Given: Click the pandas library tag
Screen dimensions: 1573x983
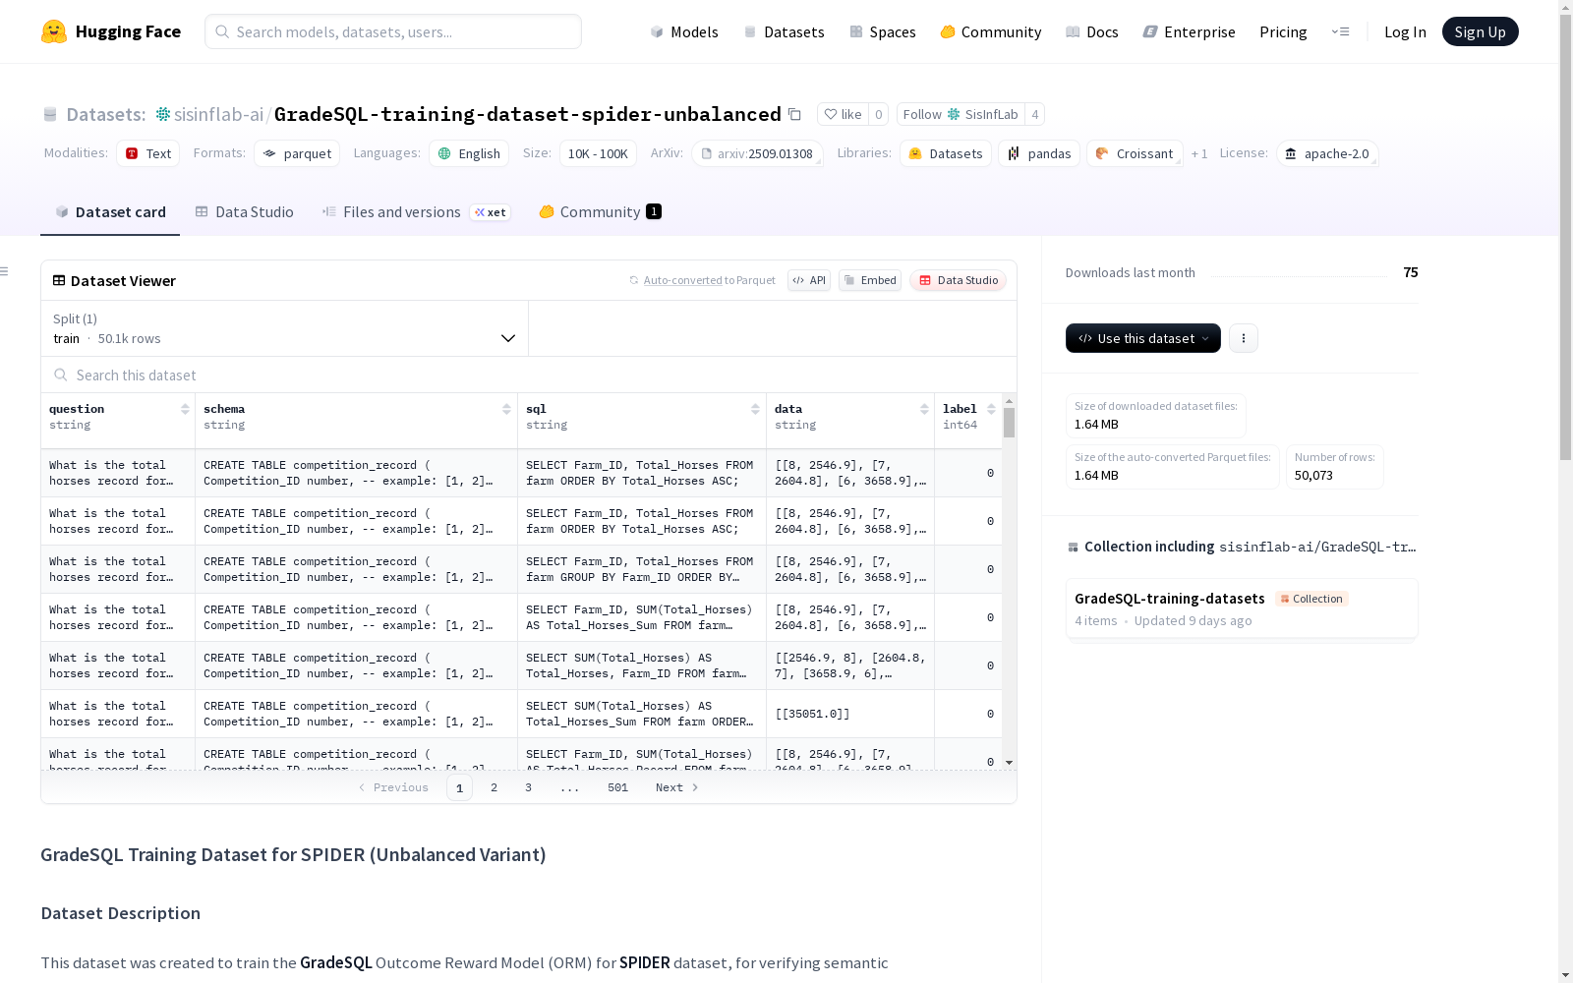Looking at the screenshot, I should click(x=1039, y=153).
